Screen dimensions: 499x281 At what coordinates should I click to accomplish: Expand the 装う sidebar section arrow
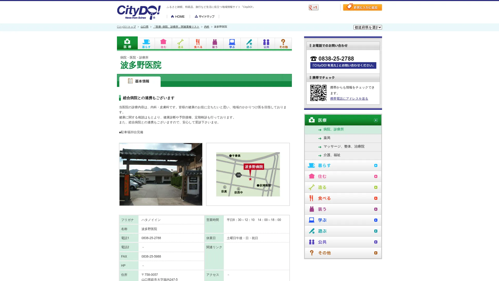point(376,209)
